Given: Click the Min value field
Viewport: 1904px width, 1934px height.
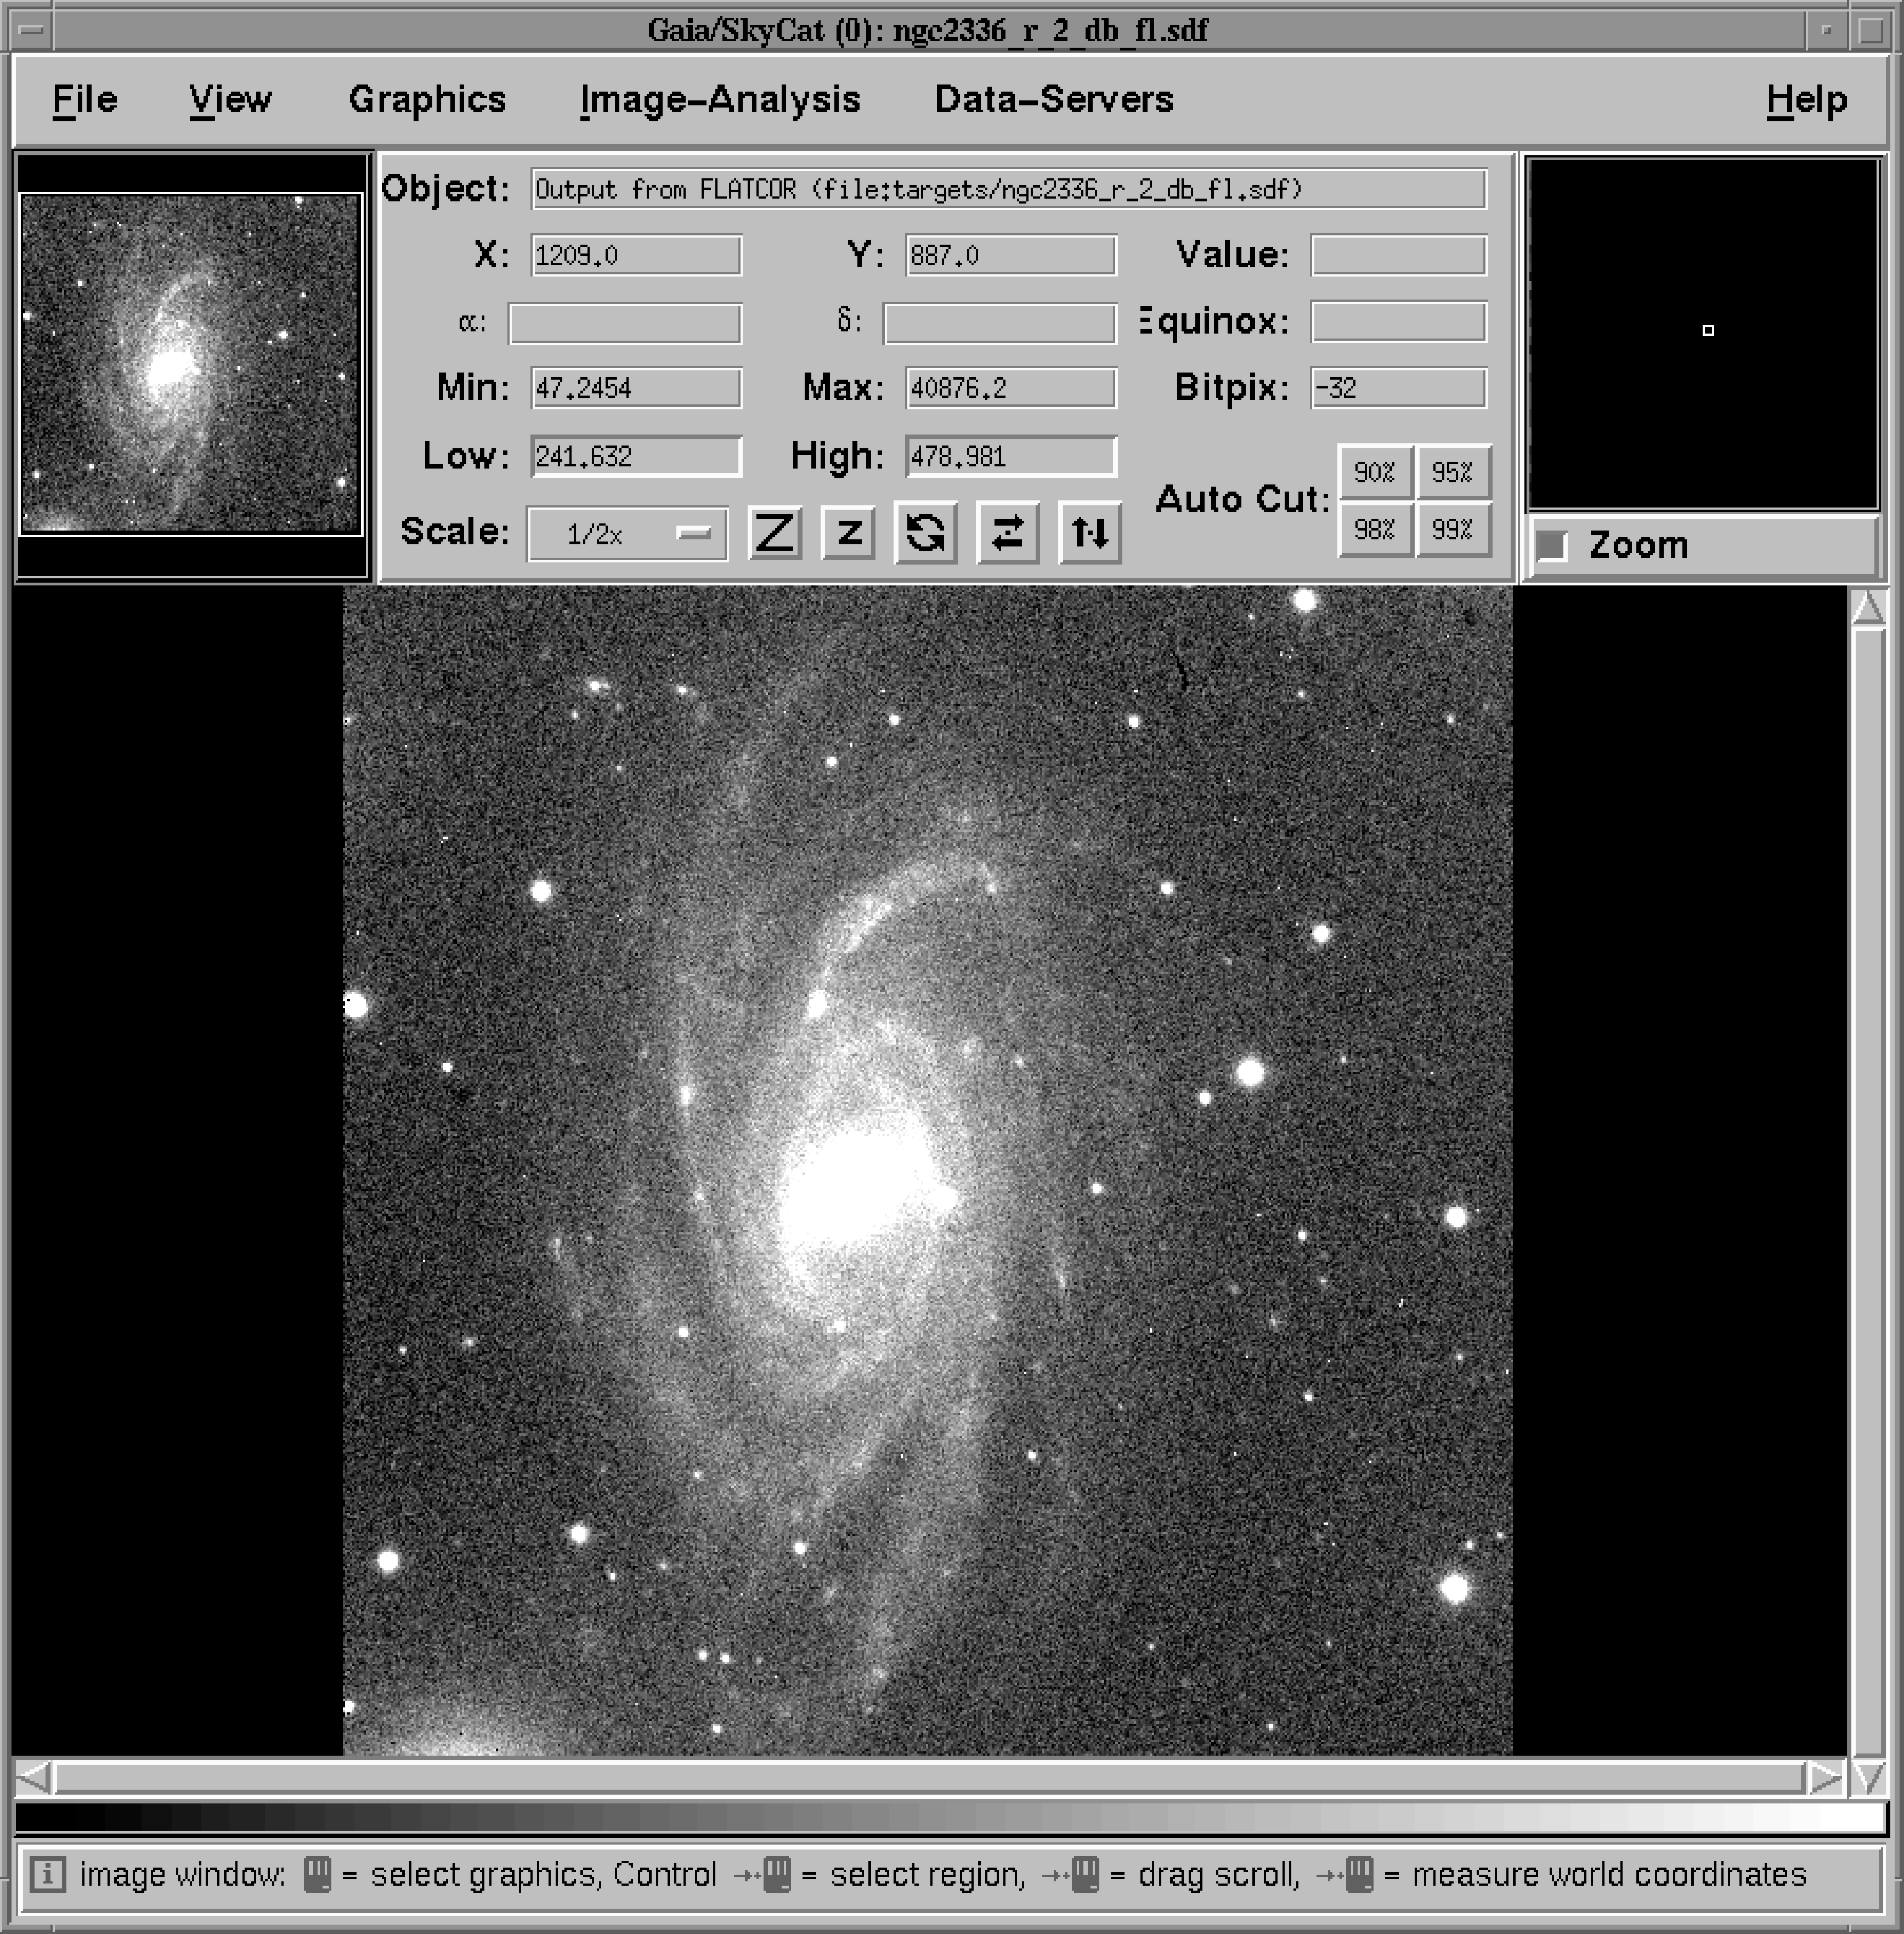Looking at the screenshot, I should click(636, 388).
